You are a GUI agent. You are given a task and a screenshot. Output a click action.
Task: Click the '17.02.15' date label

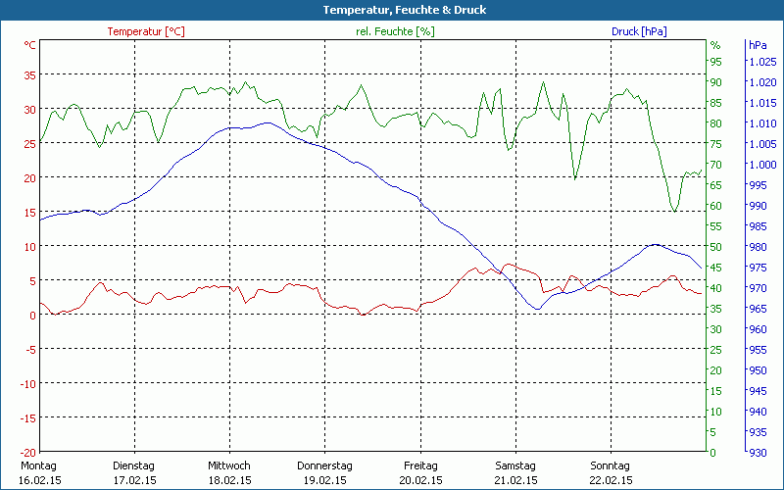click(x=135, y=480)
